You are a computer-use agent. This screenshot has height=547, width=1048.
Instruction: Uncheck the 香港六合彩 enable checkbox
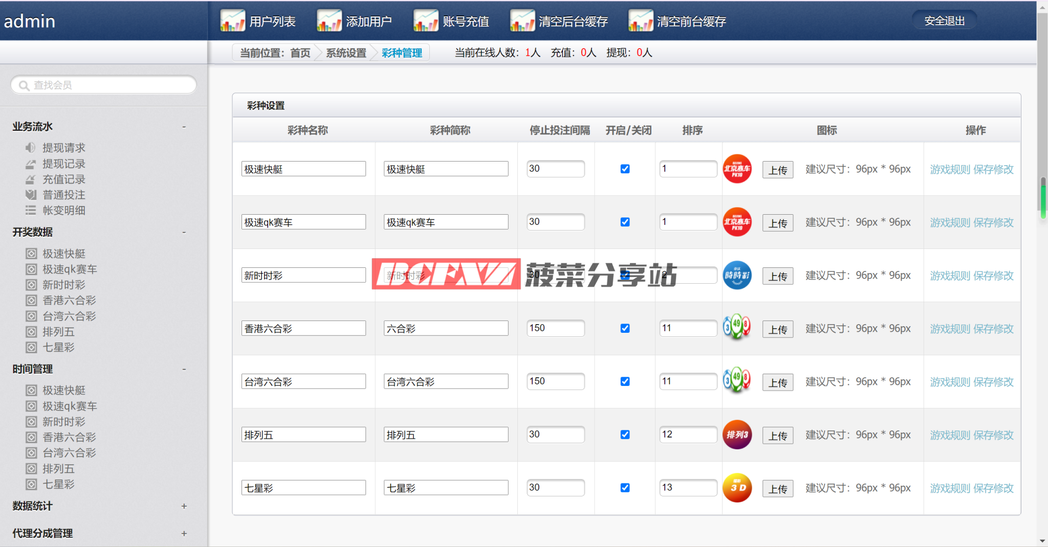point(625,329)
